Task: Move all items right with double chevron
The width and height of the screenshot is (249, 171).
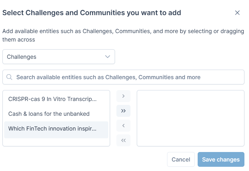Action: click(x=123, y=111)
